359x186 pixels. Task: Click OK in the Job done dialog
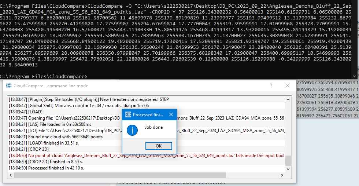click(x=159, y=146)
